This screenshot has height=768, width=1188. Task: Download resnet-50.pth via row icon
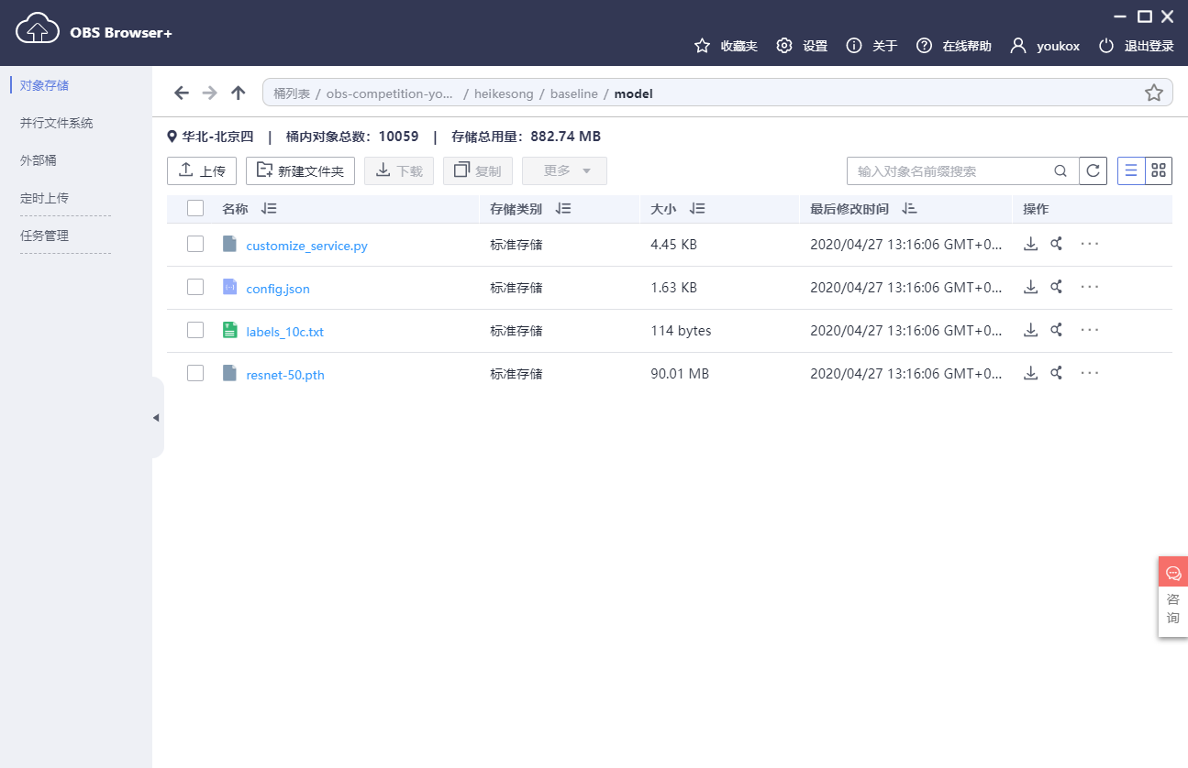(1031, 373)
